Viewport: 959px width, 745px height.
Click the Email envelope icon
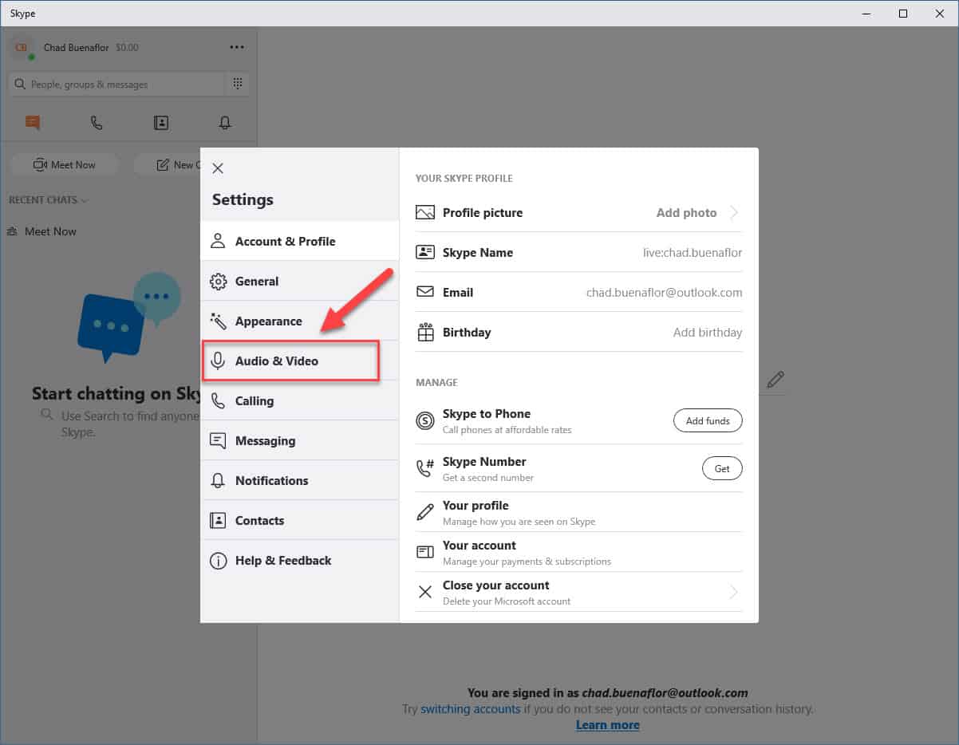coord(425,292)
